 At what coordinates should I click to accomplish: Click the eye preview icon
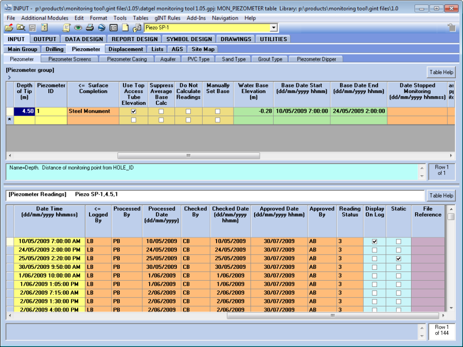pyautogui.click(x=78, y=28)
